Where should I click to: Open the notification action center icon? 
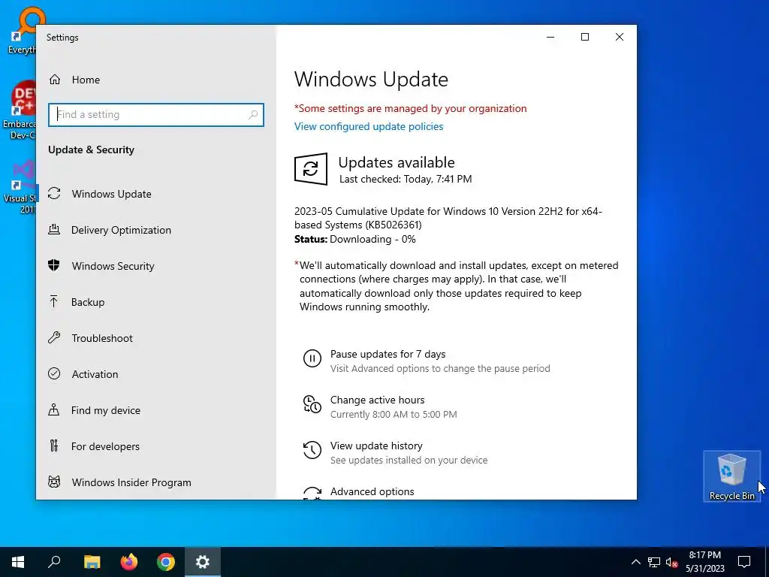pyautogui.click(x=744, y=562)
